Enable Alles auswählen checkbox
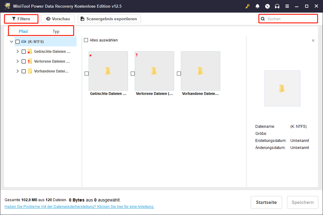The height and width of the screenshot is (215, 323). [x=86, y=40]
